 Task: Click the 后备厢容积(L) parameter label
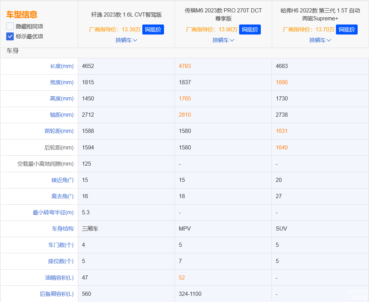tap(57, 294)
